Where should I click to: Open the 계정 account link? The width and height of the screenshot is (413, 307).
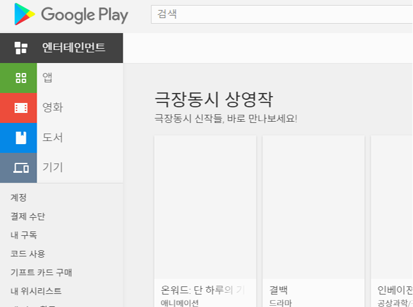click(x=19, y=197)
